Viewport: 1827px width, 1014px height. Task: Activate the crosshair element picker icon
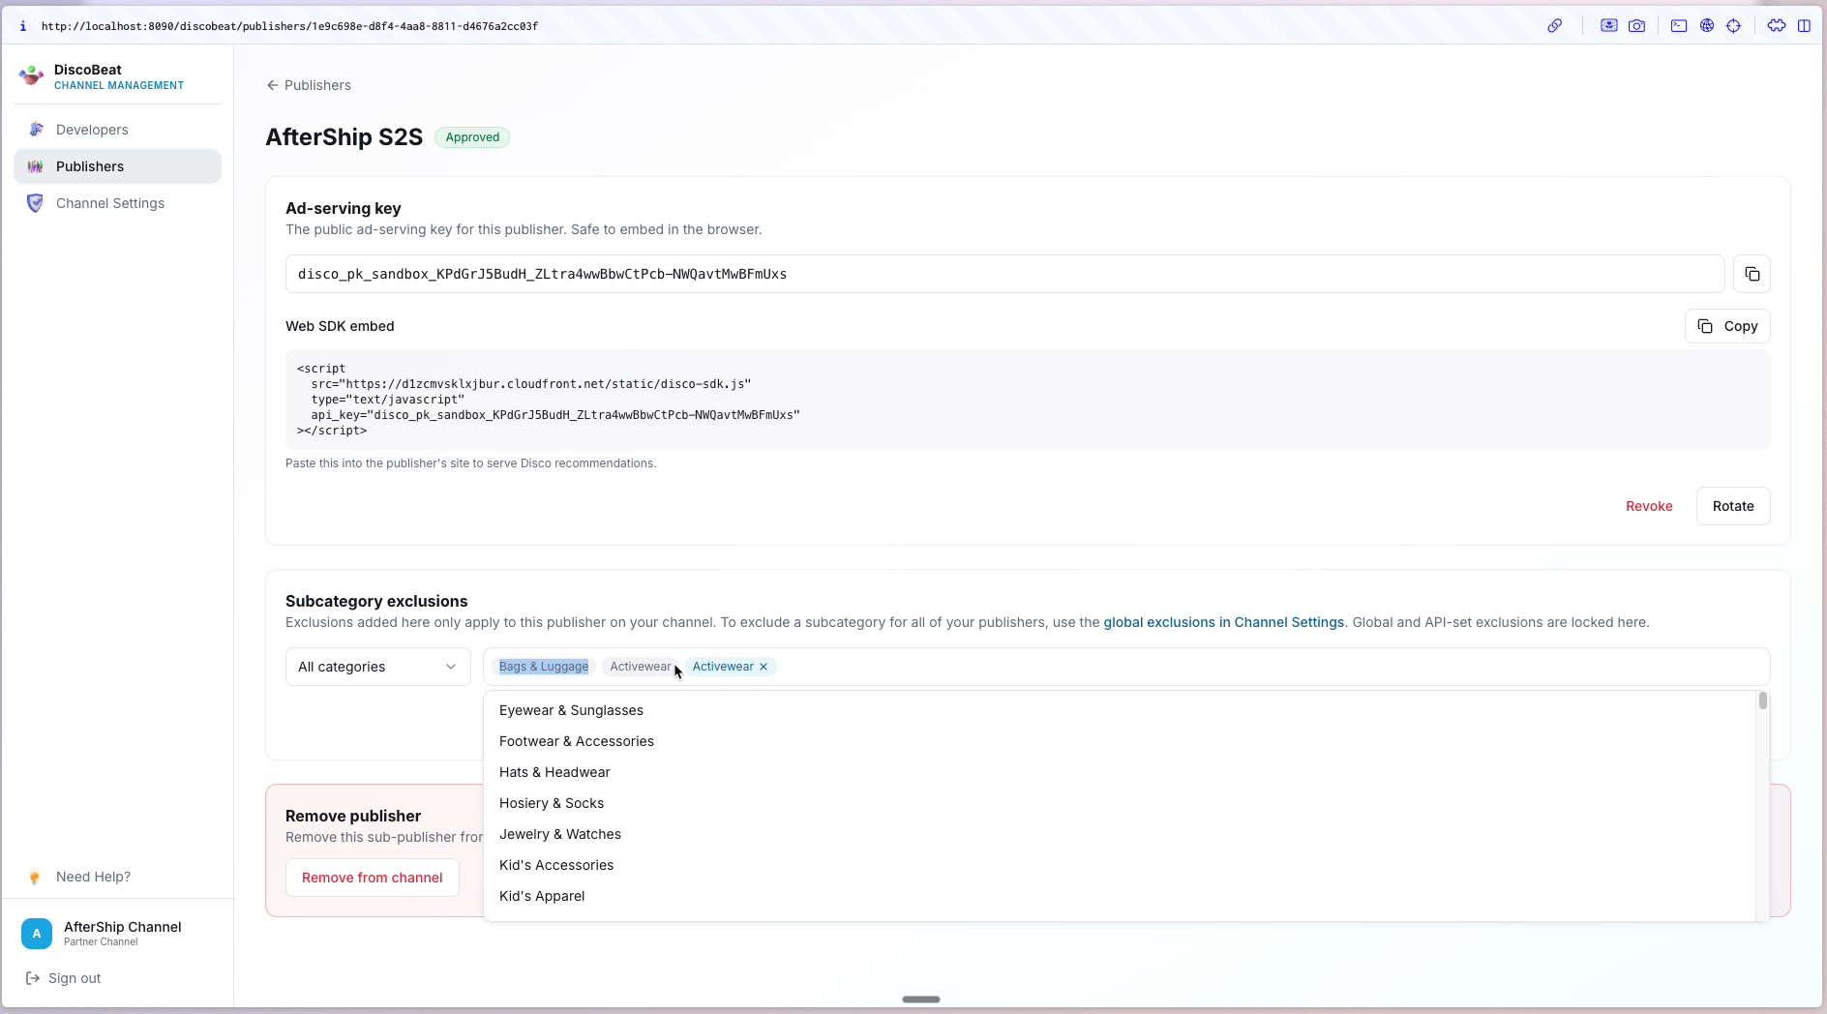(1733, 26)
